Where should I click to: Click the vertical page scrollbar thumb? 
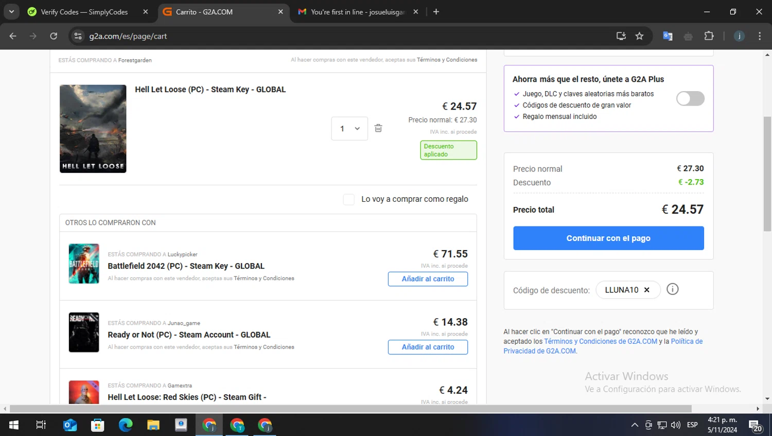(x=767, y=174)
